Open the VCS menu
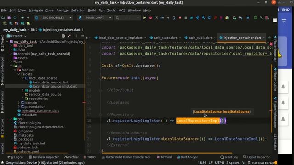Viewport: 294px width, 165px height. pos(122,11)
